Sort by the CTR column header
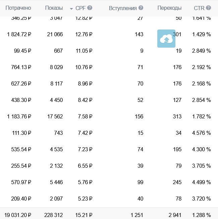The width and height of the screenshot is (218, 219). click(x=200, y=8)
